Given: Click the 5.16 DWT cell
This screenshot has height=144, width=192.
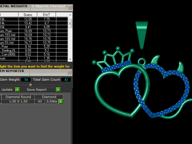Looking at the screenshot, I should tap(47, 54).
